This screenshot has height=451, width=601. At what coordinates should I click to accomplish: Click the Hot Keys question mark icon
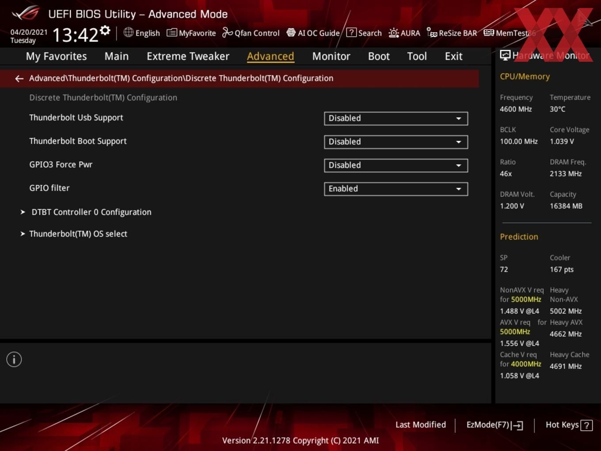pyautogui.click(x=586, y=425)
